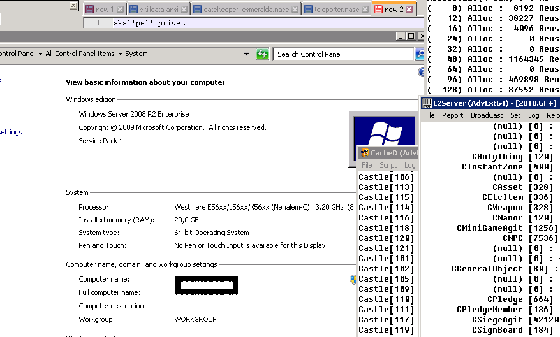The width and height of the screenshot is (560, 337).
Task: Switch to the new 1 tab
Action: coord(105,10)
